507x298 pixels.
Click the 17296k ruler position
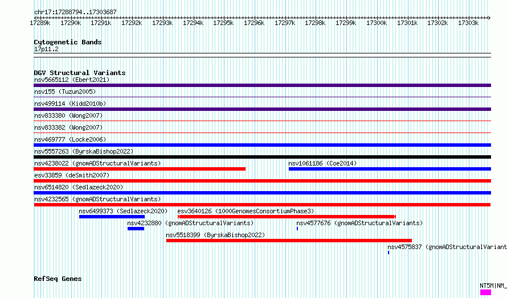tap(254, 23)
